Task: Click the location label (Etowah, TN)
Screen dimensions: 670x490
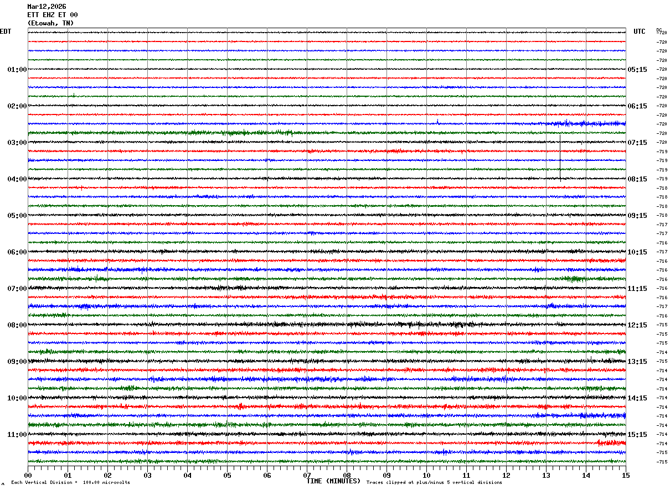Action: [x=50, y=23]
